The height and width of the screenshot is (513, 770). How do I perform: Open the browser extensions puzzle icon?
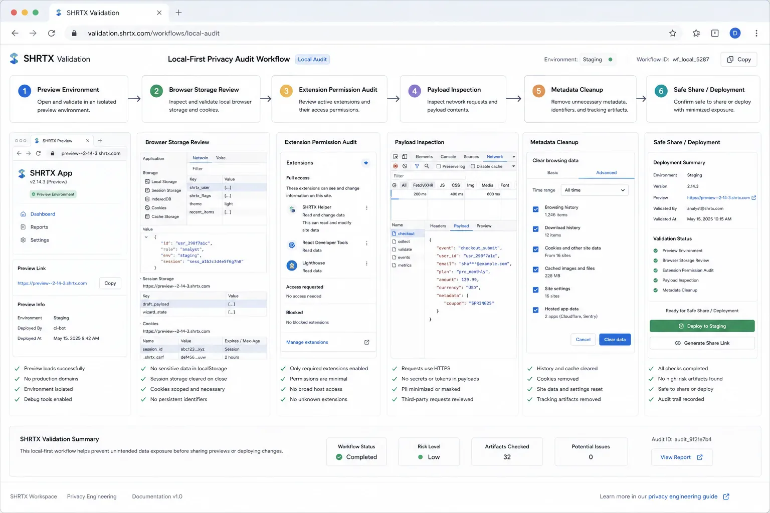coord(696,33)
